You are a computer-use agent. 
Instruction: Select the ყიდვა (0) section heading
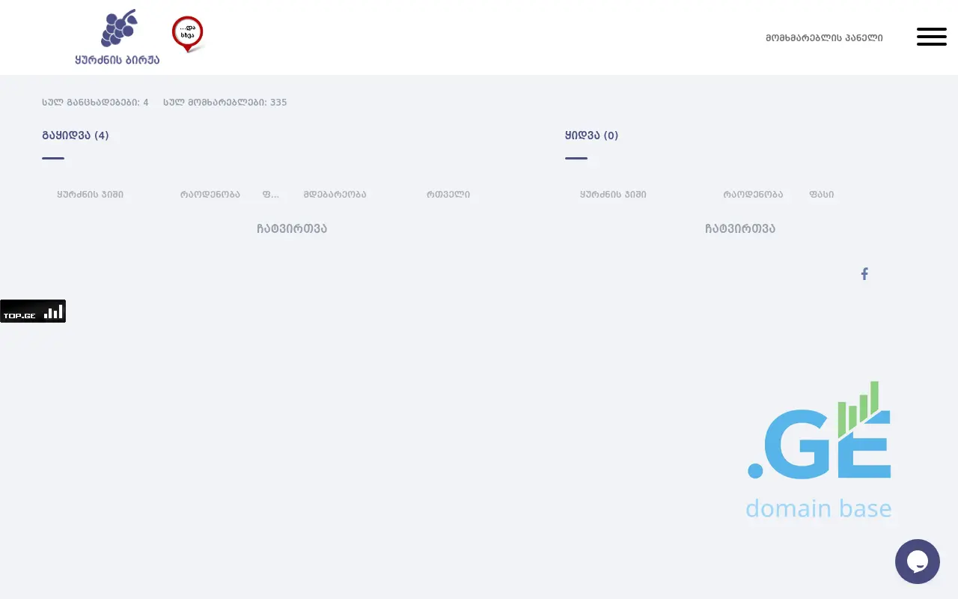591,136
